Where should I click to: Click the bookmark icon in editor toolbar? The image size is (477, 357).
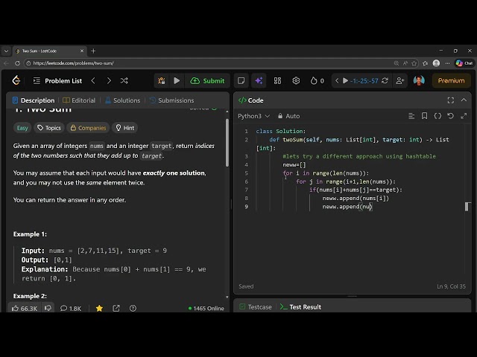[424, 116]
